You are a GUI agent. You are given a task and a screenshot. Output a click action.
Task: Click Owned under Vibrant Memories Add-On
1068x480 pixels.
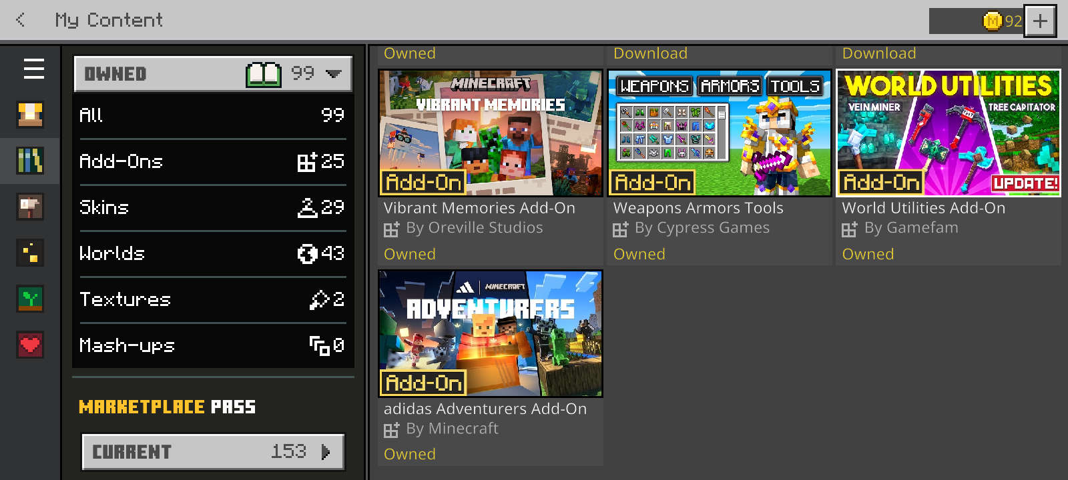click(410, 254)
